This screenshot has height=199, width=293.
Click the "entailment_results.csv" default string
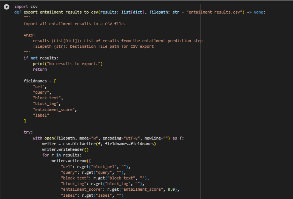214,12
